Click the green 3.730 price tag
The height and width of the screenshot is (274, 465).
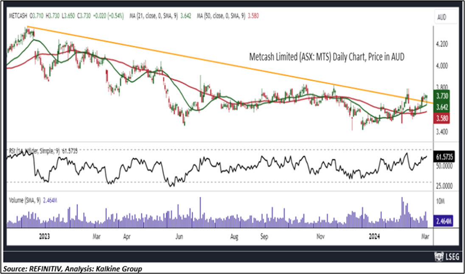point(442,96)
